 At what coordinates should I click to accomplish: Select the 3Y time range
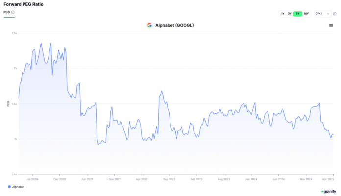click(290, 14)
